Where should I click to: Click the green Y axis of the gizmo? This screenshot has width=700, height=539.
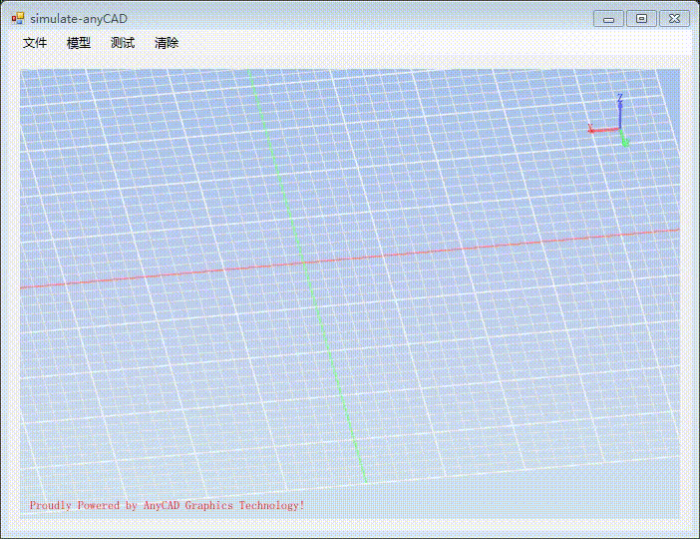[x=624, y=139]
